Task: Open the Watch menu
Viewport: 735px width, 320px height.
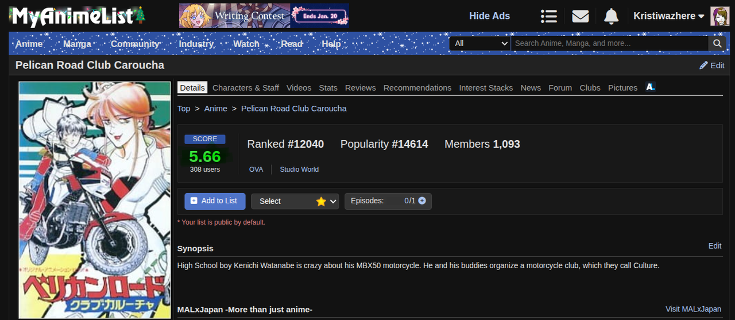Action: [246, 44]
